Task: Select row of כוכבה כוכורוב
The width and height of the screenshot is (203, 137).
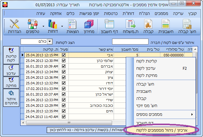Action: 73,106
